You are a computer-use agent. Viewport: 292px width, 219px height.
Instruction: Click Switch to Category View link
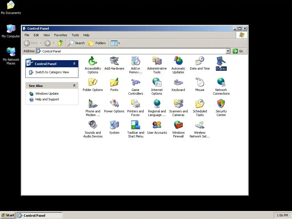(52, 72)
